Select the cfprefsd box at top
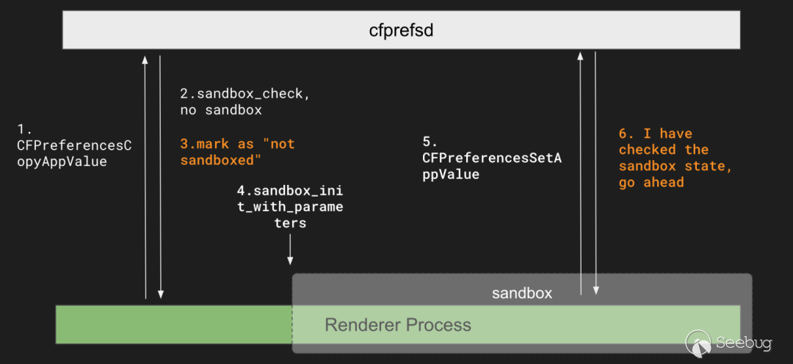 pyautogui.click(x=401, y=31)
